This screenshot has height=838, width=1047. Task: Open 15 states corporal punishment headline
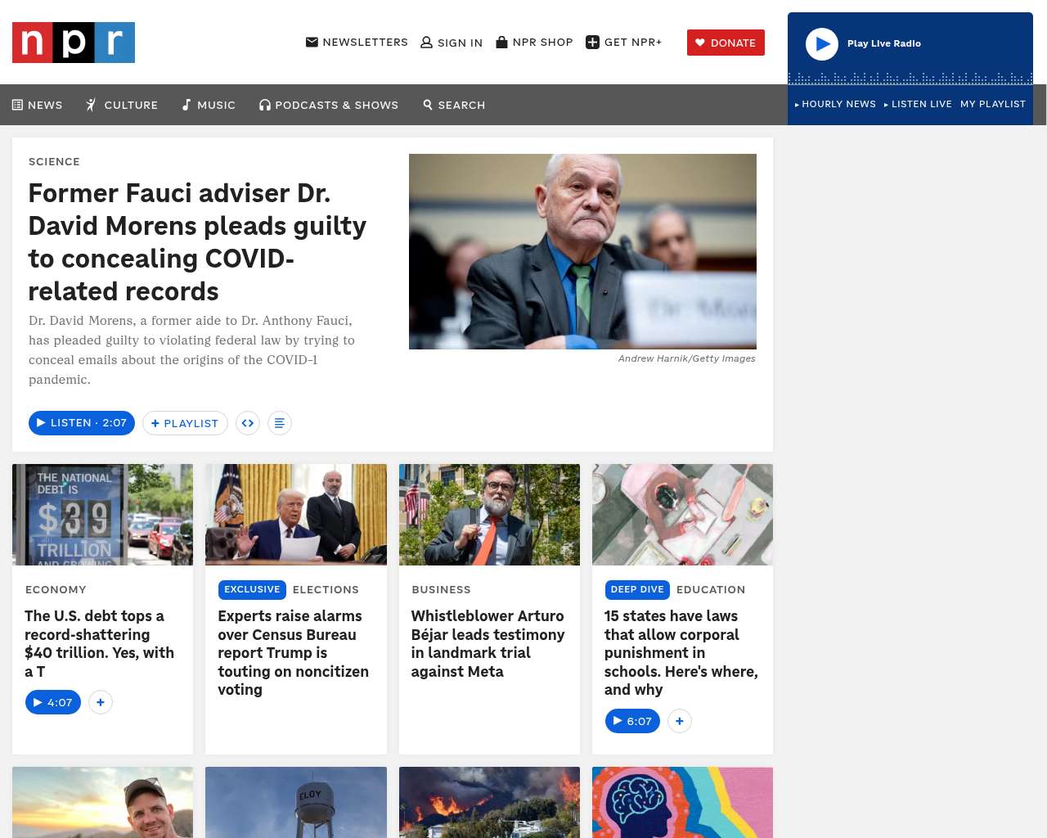click(x=681, y=653)
